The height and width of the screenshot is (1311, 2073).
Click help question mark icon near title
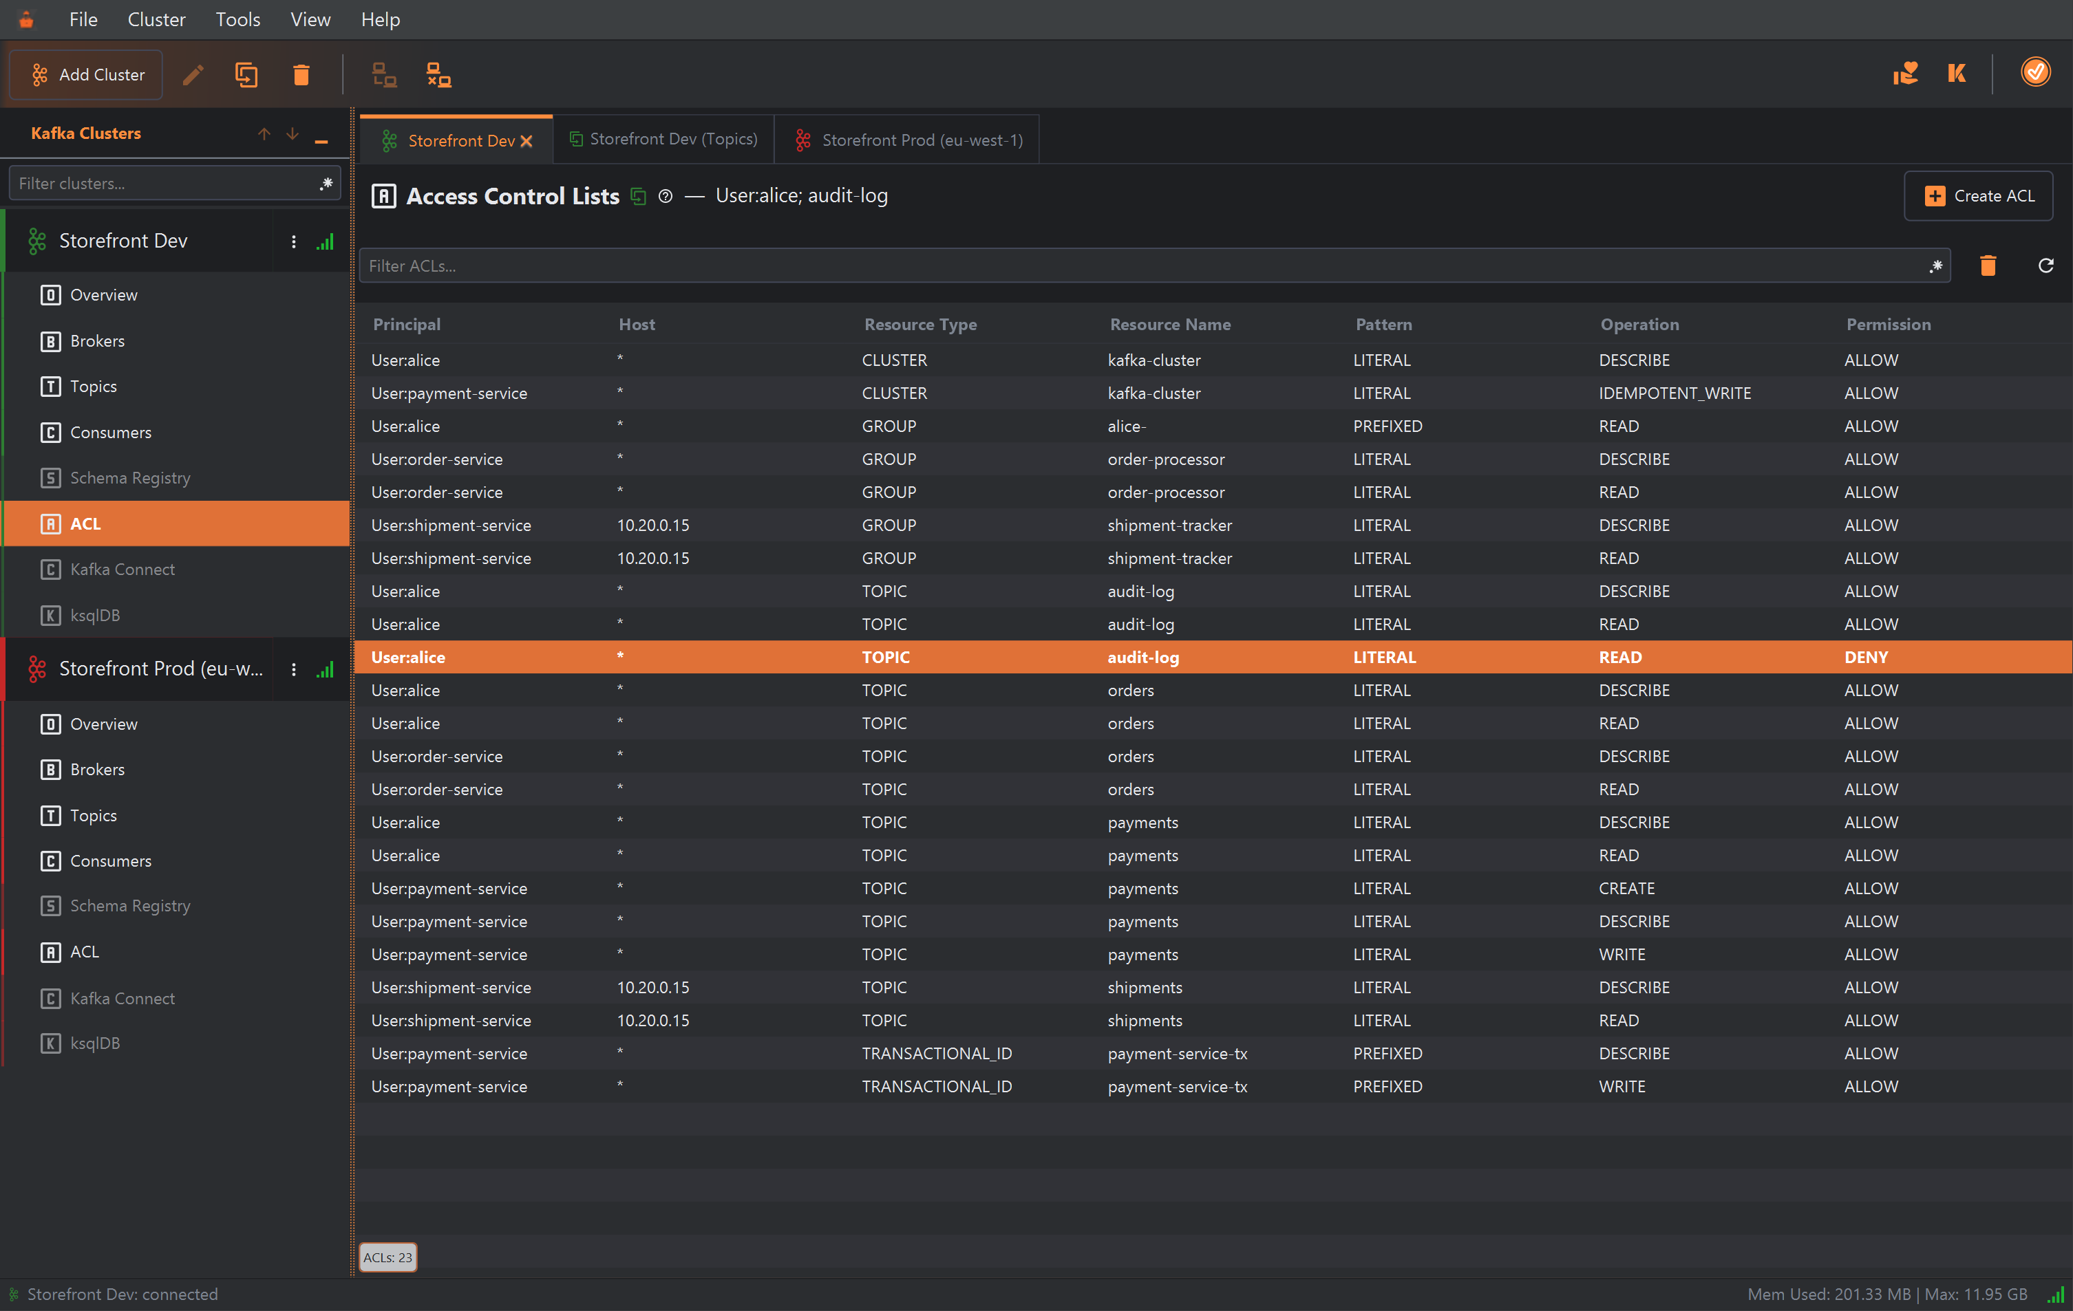(666, 196)
